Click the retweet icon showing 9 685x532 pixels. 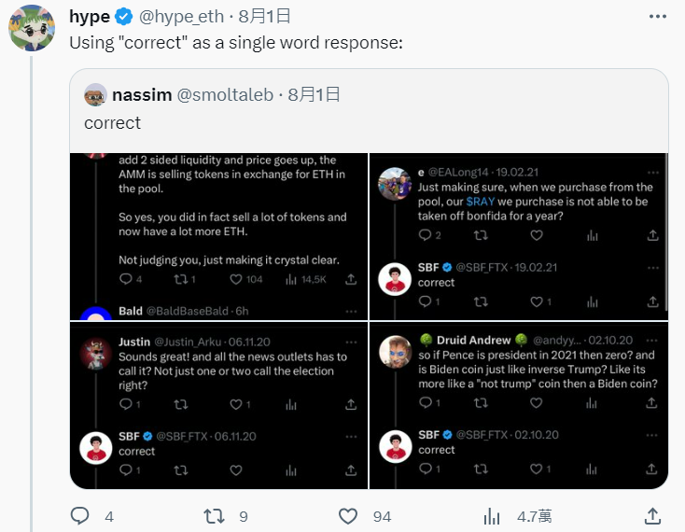tap(214, 516)
